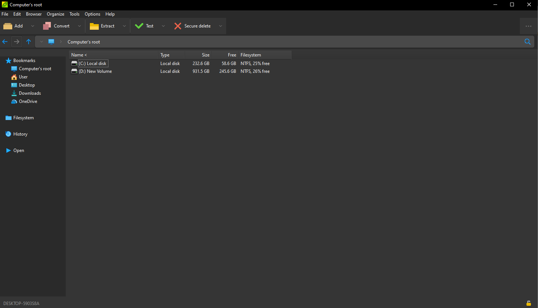This screenshot has width=538, height=308.
Task: Sort by the Name column header
Action: click(x=114, y=55)
